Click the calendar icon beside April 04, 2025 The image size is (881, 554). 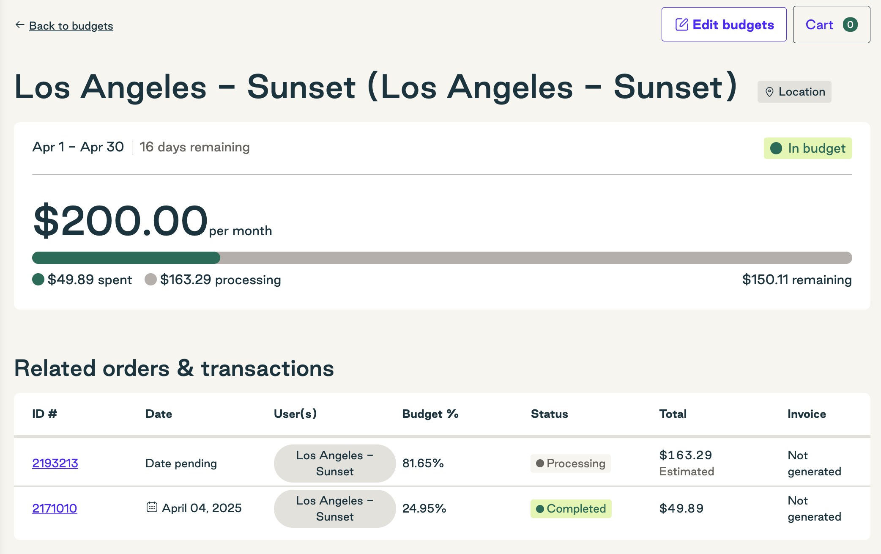(x=152, y=507)
